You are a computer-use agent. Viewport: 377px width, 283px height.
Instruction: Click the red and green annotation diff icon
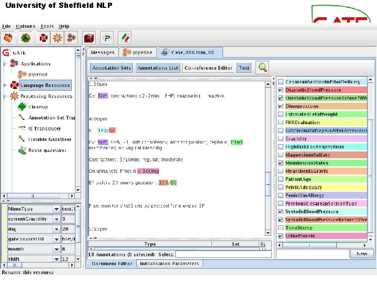(125, 38)
